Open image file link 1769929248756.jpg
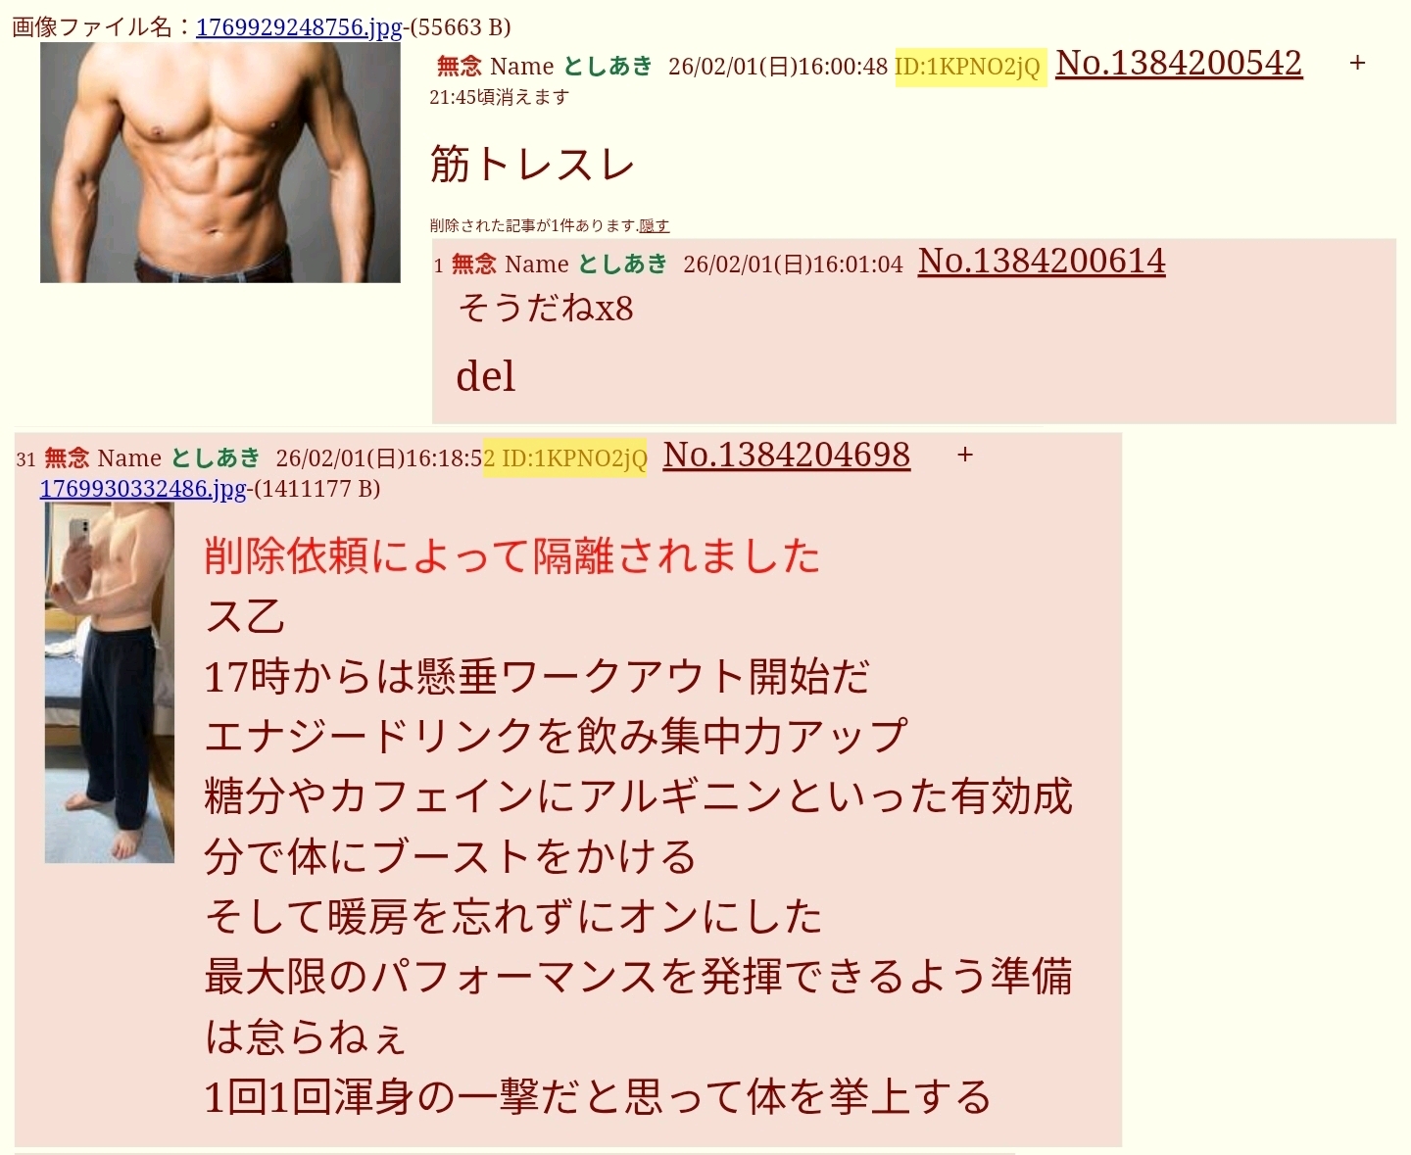Viewport: 1411px width, 1155px height. click(x=299, y=26)
